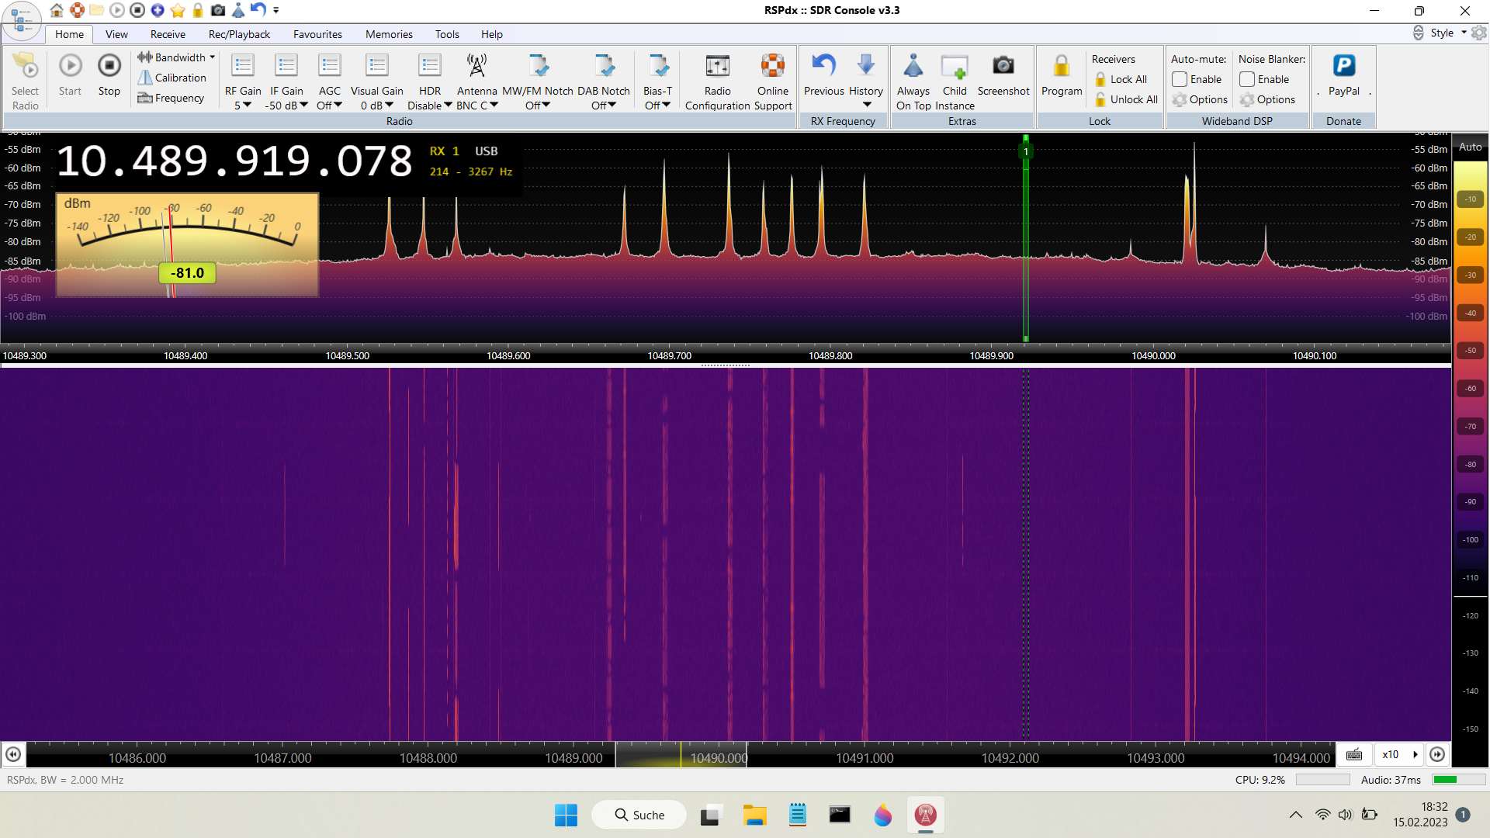Open Auto-mute Options

pos(1200,99)
